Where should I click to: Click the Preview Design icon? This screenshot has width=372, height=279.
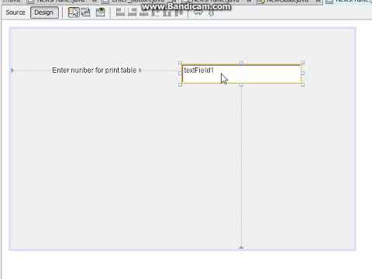click(101, 12)
